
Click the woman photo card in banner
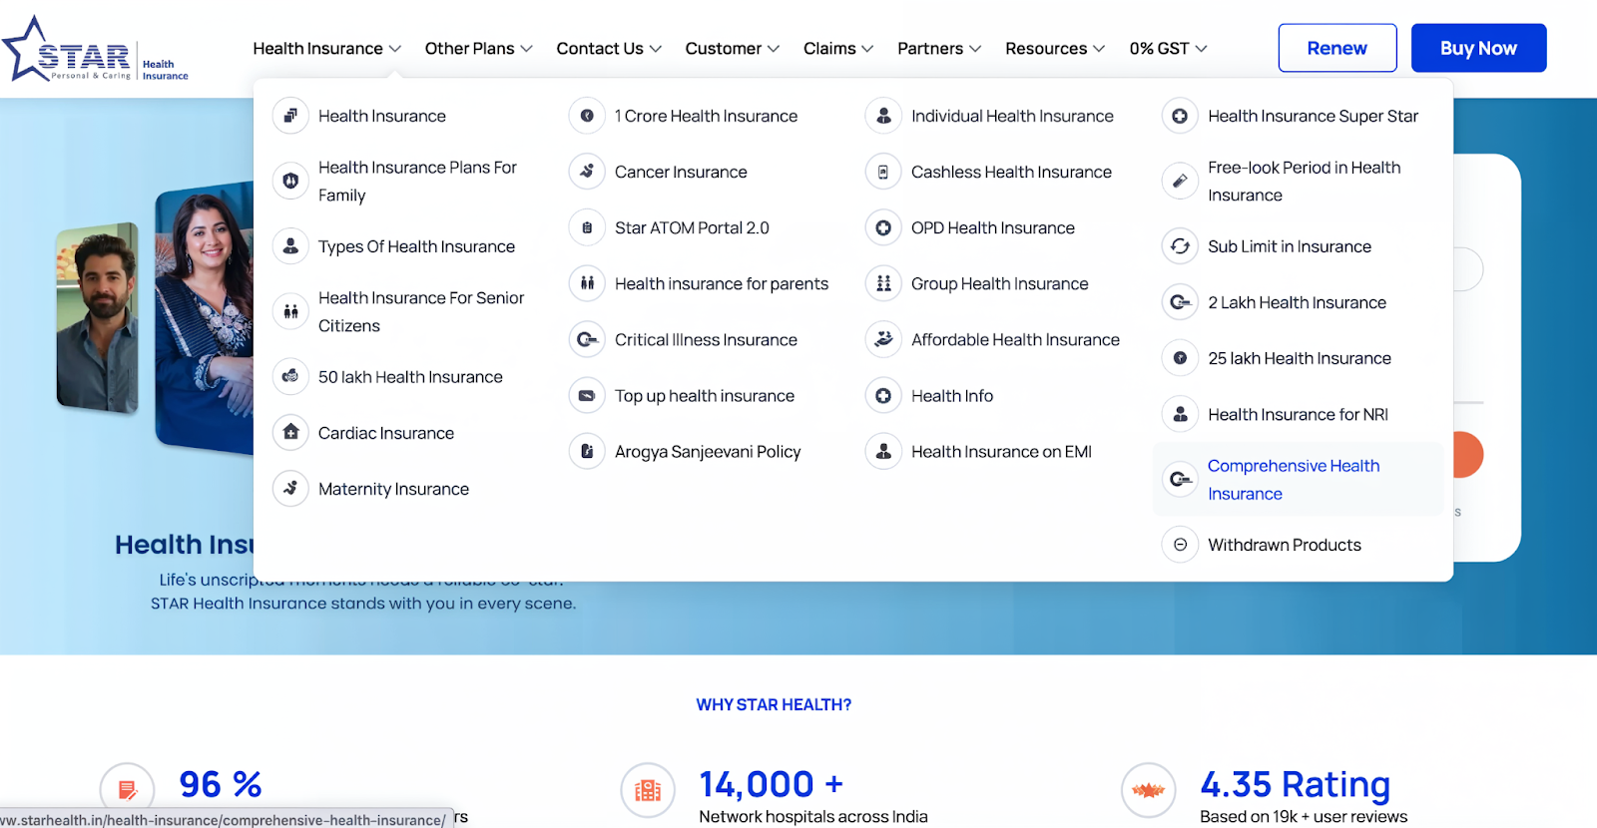click(x=205, y=317)
